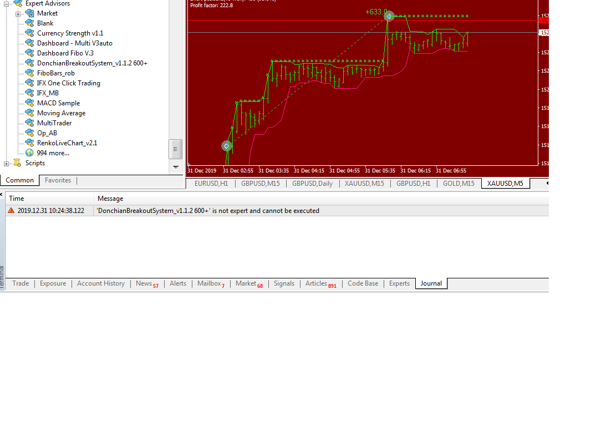Click the trade exit marker near +633
This screenshot has height=447, width=596.
(389, 16)
